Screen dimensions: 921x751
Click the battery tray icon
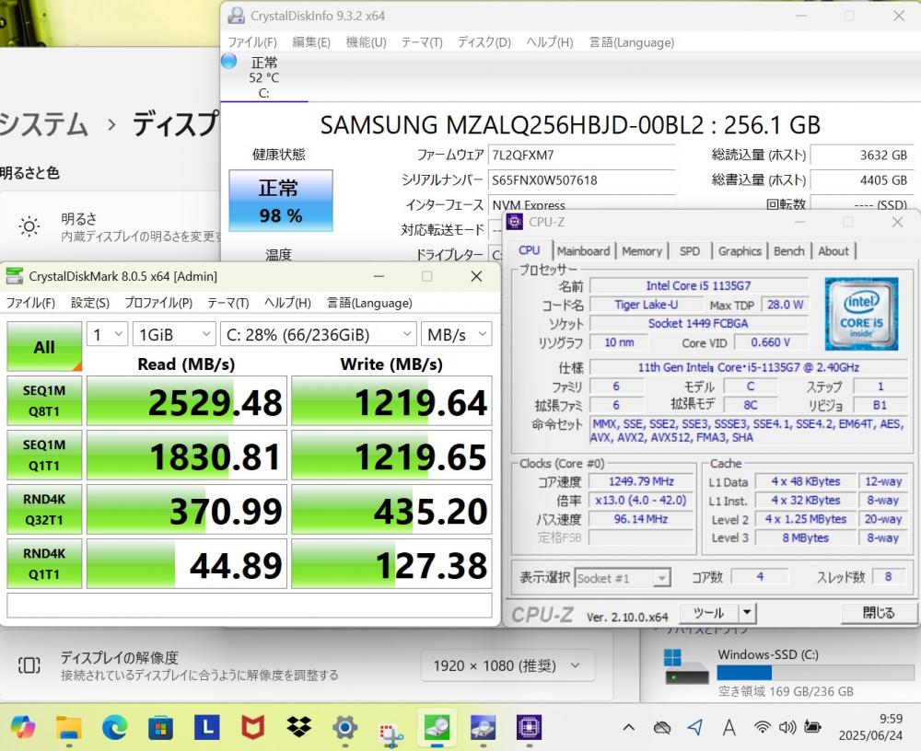pyautogui.click(x=813, y=727)
